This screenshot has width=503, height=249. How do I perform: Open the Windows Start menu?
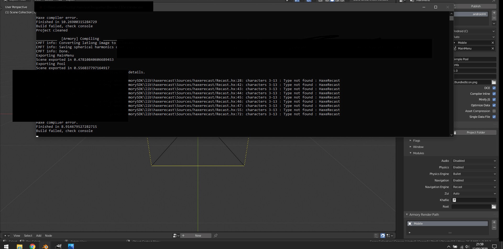coord(6,246)
